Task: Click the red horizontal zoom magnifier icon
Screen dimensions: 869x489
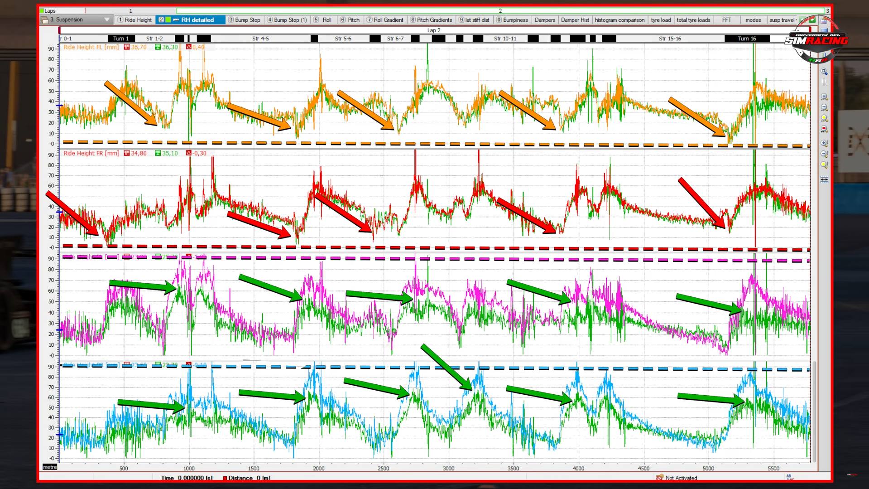Action: [824, 130]
